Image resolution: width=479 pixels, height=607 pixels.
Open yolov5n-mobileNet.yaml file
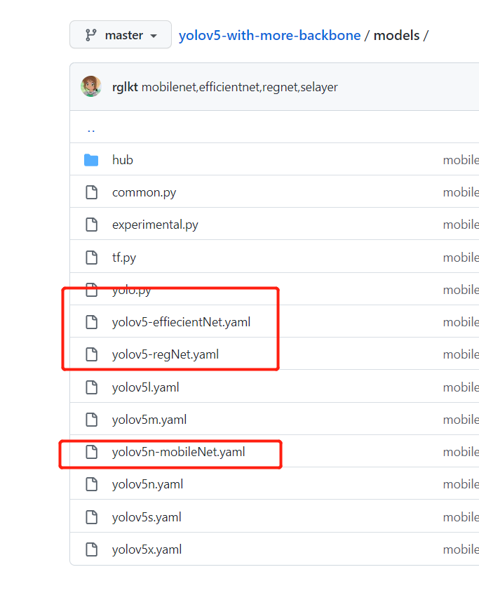pyautogui.click(x=178, y=452)
